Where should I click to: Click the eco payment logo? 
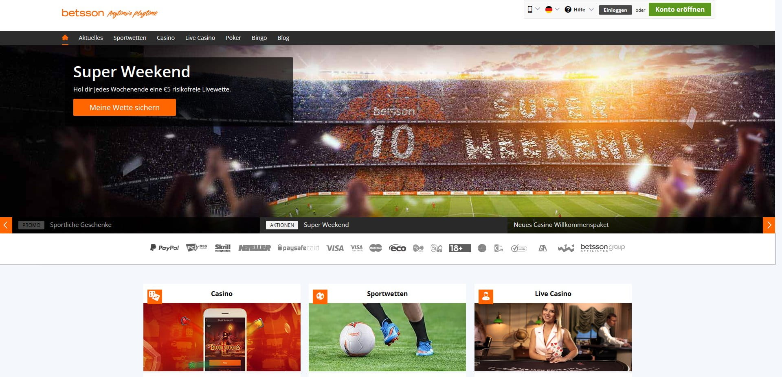398,248
